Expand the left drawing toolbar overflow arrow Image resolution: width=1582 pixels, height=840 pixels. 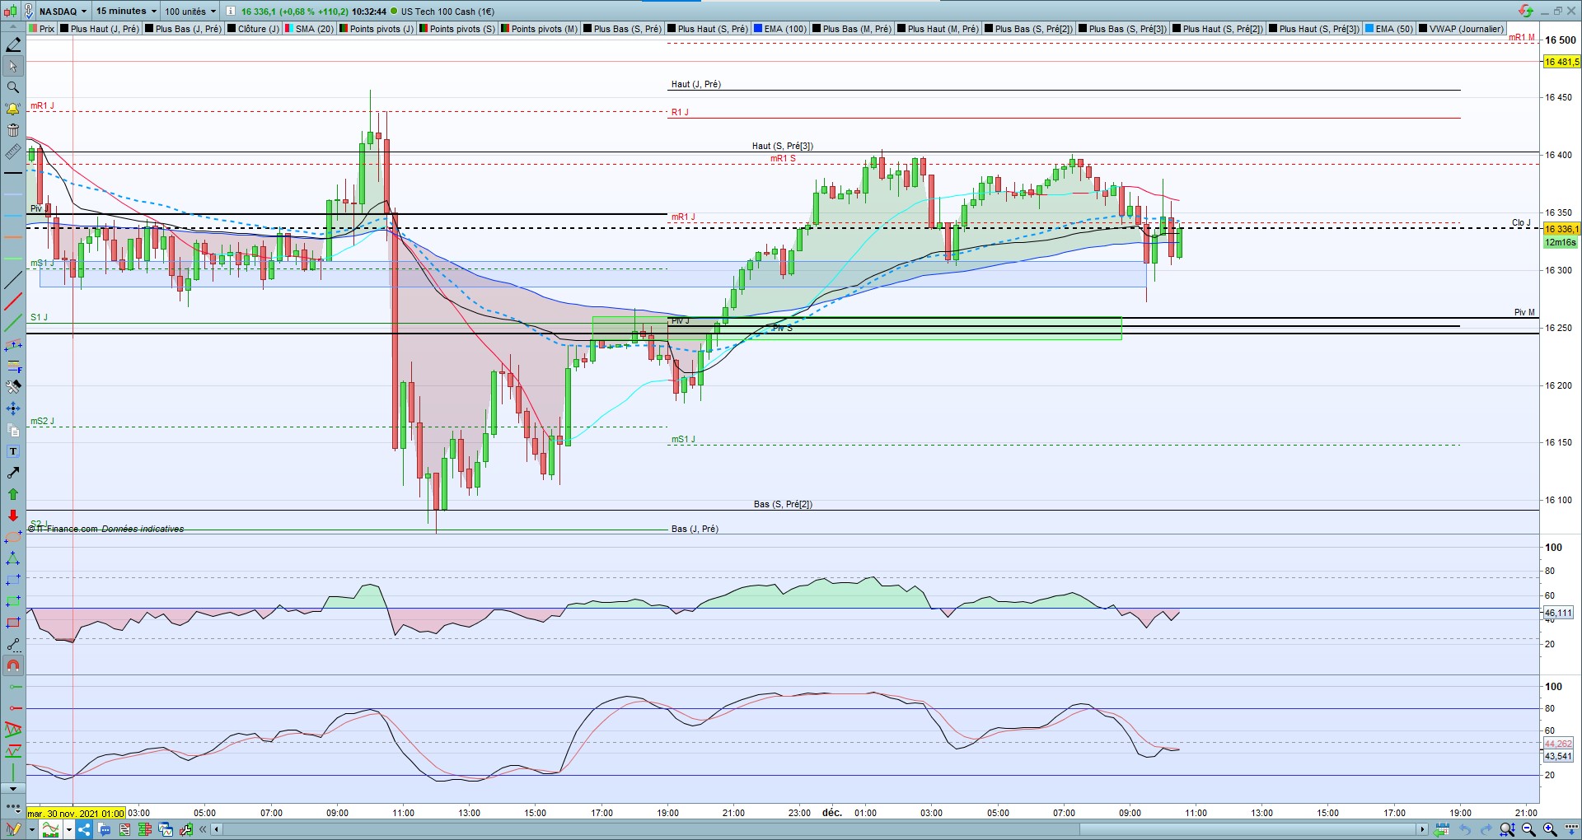pos(13,789)
